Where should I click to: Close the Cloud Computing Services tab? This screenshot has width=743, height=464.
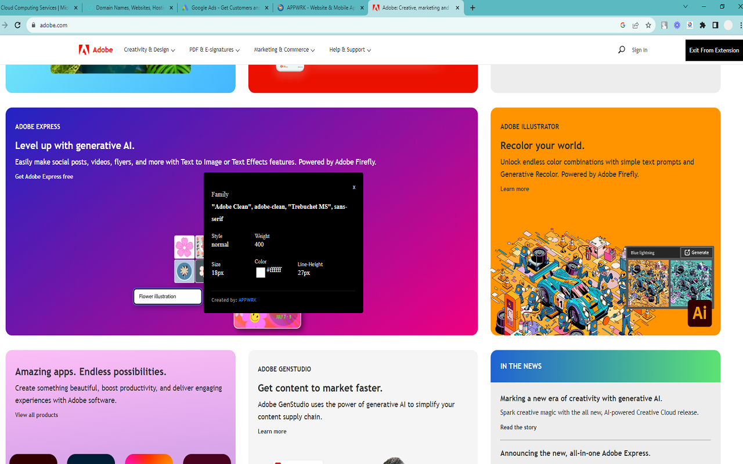pos(76,8)
